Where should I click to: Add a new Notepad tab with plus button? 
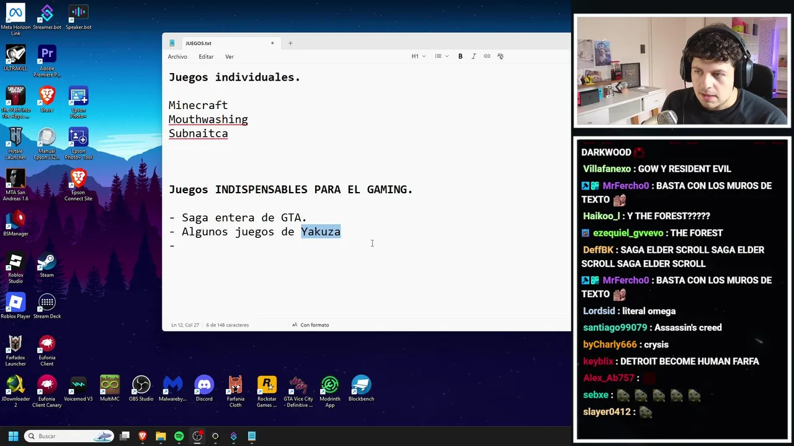(290, 43)
